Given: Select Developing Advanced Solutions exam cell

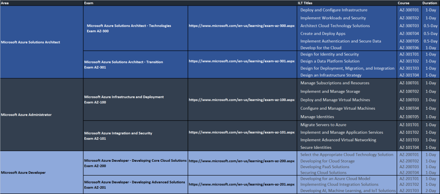Looking at the screenshot, I should pyautogui.click(x=135, y=185).
